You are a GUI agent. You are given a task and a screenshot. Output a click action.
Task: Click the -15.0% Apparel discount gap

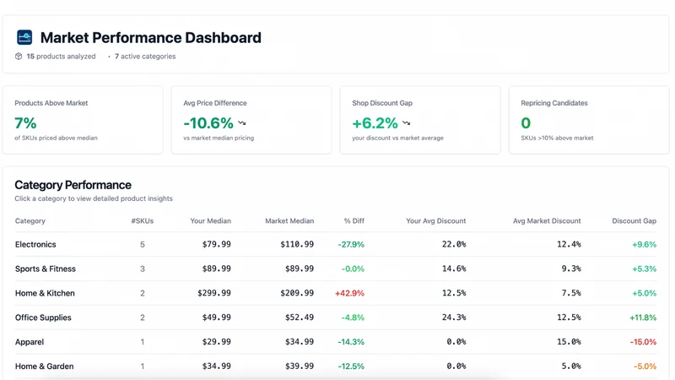(643, 342)
